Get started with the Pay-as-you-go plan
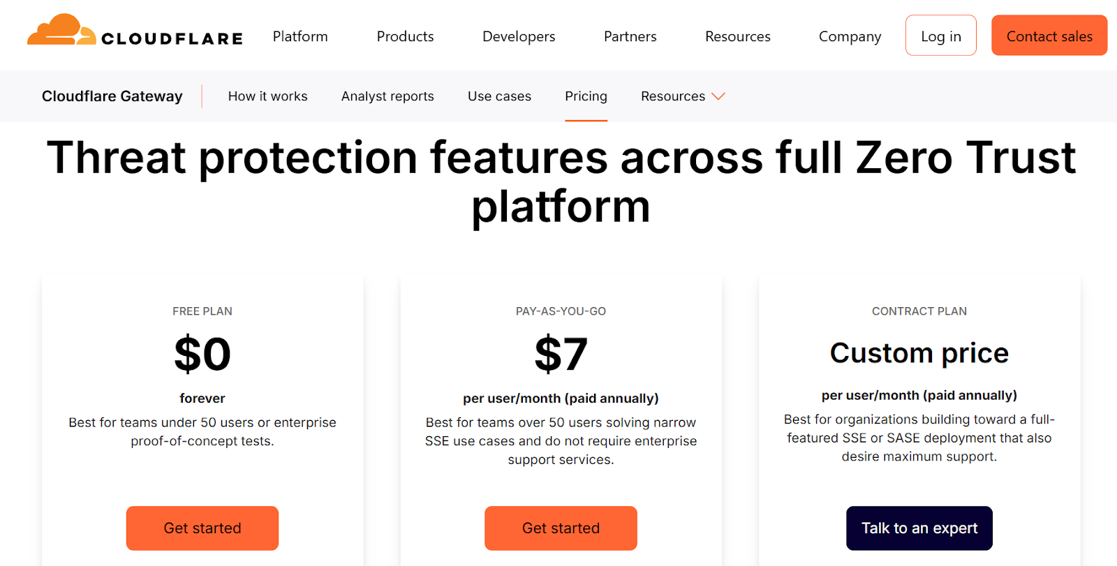Image resolution: width=1117 pixels, height=566 pixels. (561, 528)
